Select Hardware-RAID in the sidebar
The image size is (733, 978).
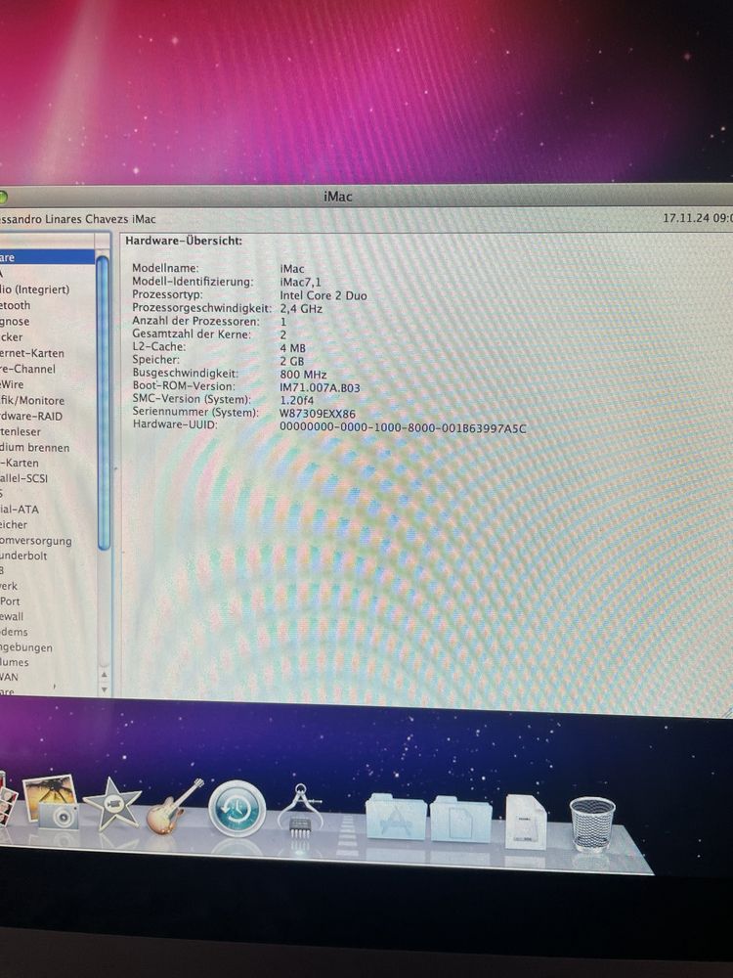coord(31,416)
